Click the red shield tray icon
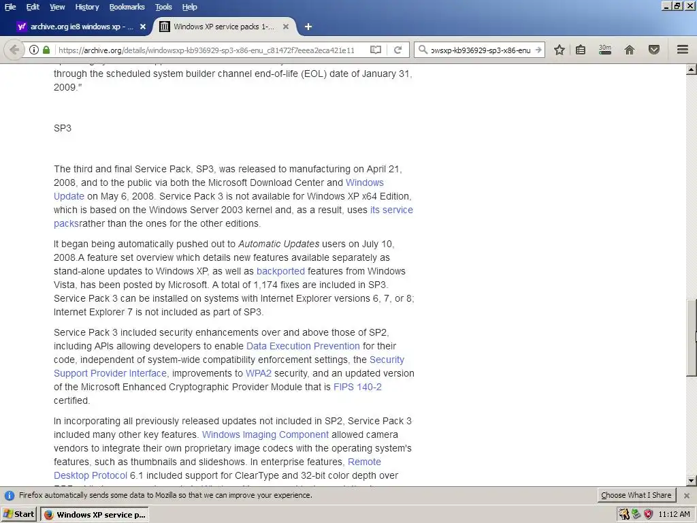 648,515
